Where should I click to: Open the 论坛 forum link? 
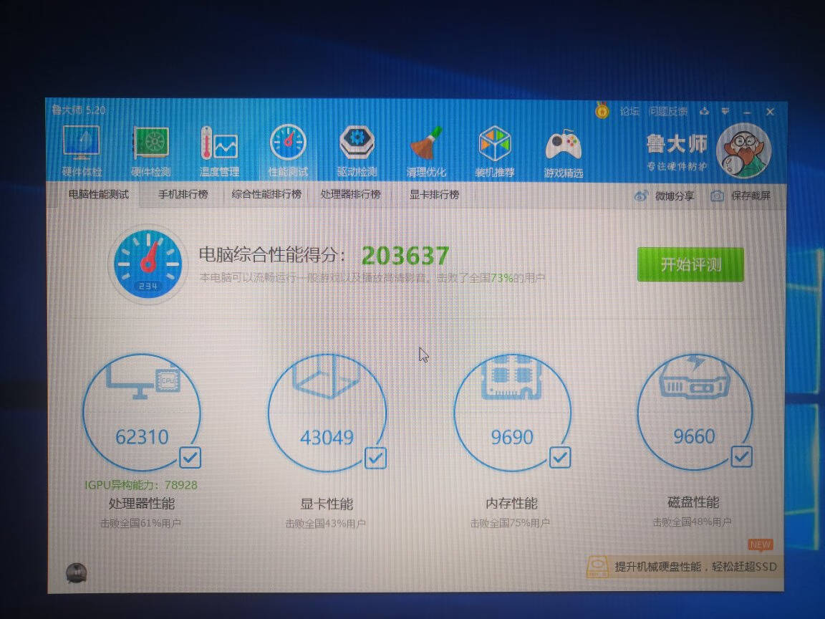[629, 111]
